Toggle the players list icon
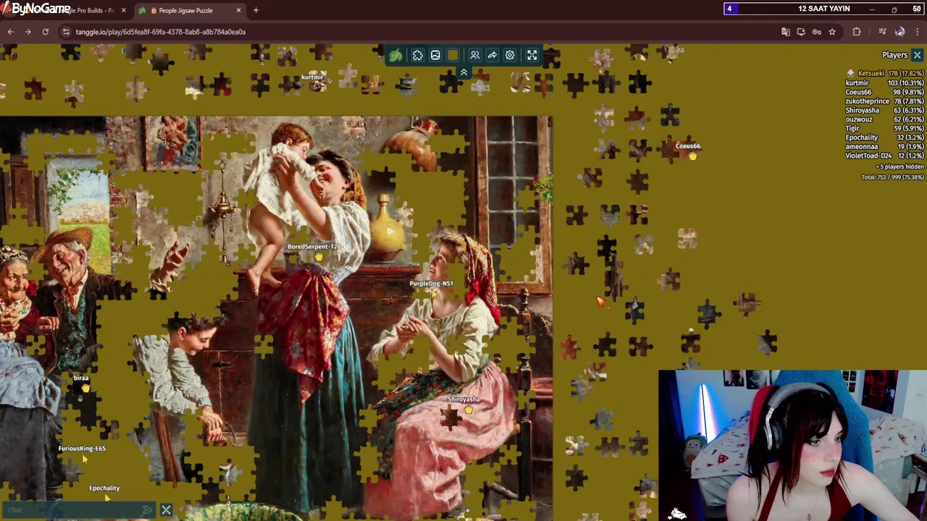Screen dimensions: 927x521 point(475,56)
